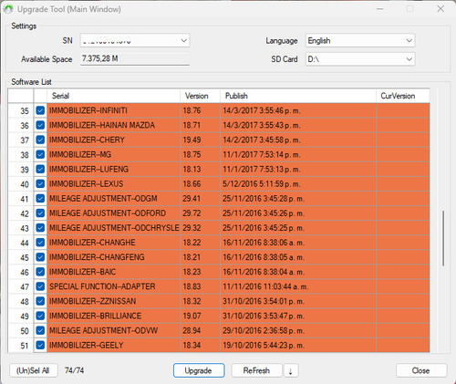
Task: Click the (Un)Sel All button
Action: [x=34, y=370]
